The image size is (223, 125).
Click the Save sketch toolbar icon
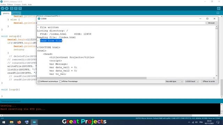20,8
